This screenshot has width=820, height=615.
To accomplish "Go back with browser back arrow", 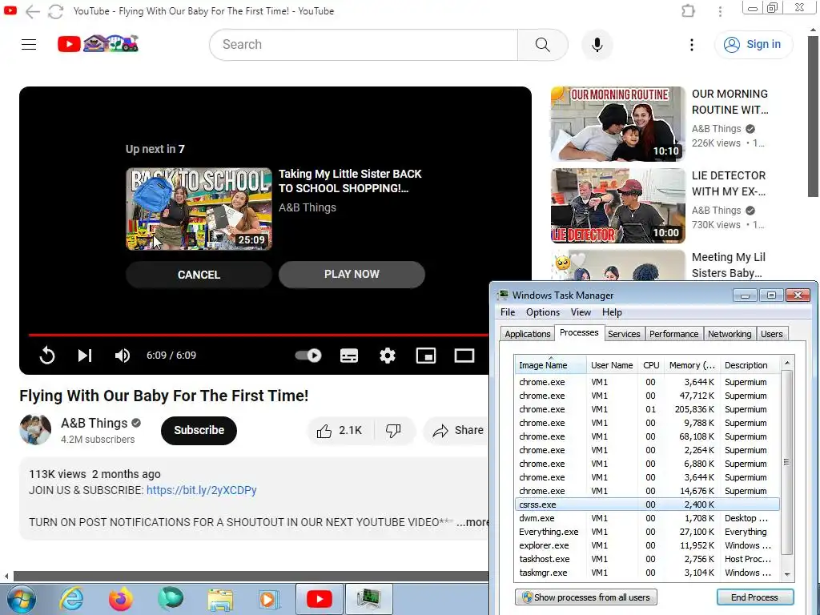I will [x=32, y=11].
